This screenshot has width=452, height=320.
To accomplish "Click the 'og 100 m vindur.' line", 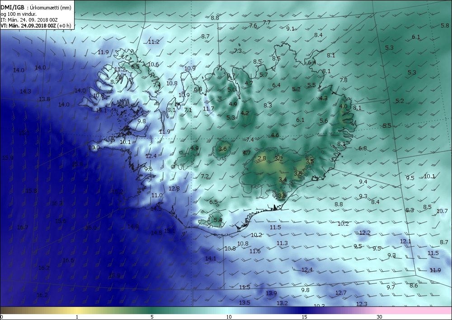I will 19,14.
